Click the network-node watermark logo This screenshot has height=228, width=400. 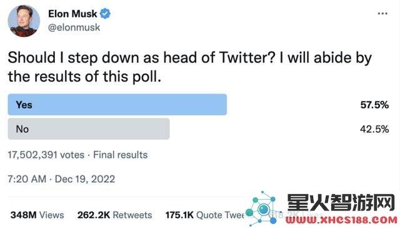point(262,209)
